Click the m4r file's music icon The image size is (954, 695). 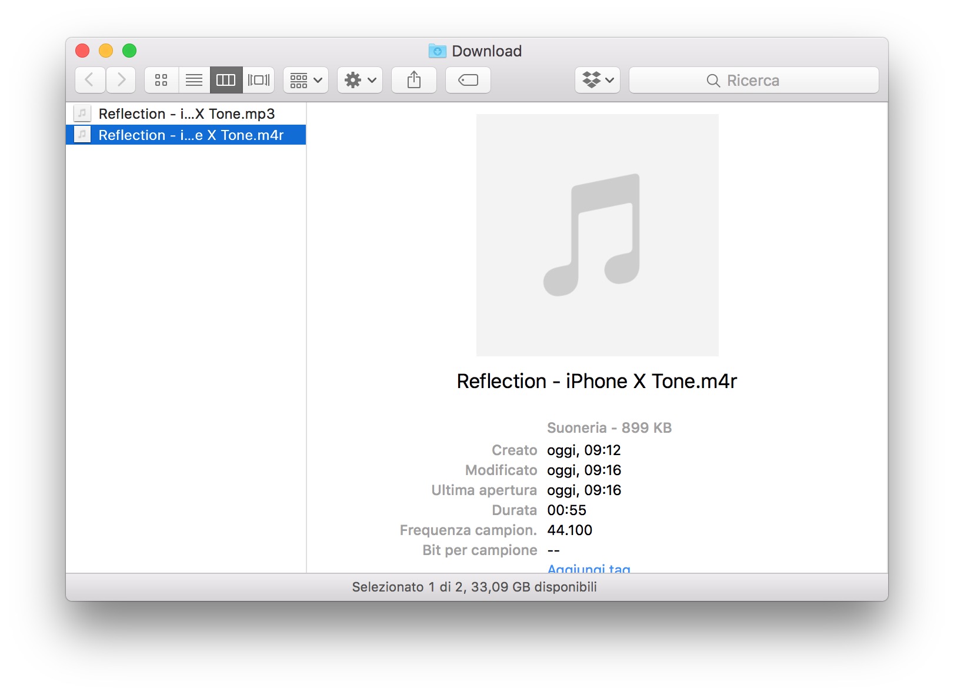click(82, 135)
